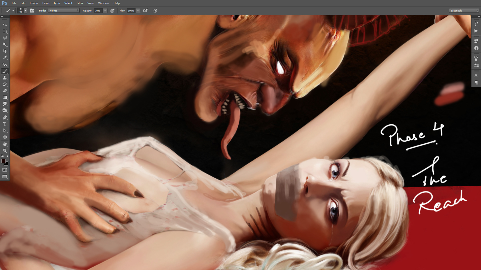Screen dimensions: 481x270
Task: Open the Brush panel icon
Action: pos(476,58)
